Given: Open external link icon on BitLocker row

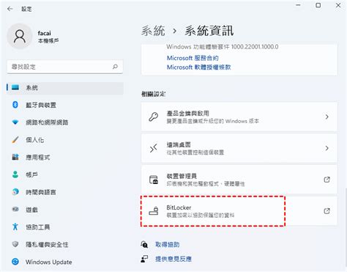Looking at the screenshot, I should tap(327, 211).
